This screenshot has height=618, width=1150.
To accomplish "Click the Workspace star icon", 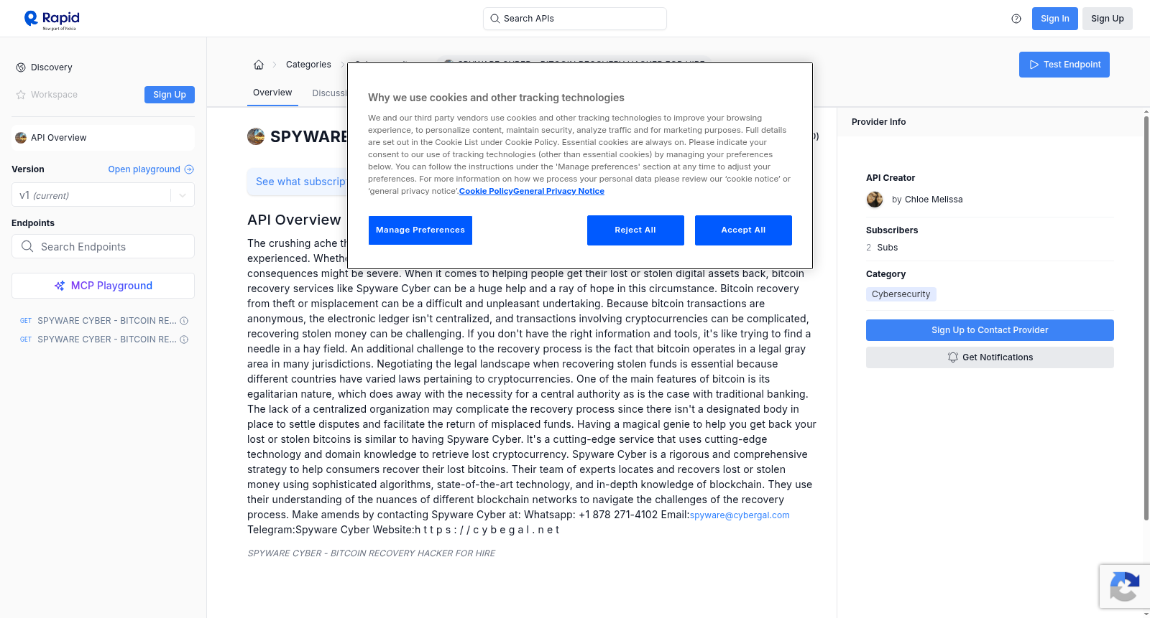I will 21,95.
